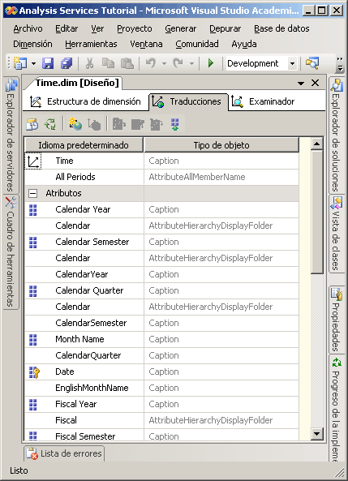Viewport: 348px width, 481px height.
Task: Open the Ventana menu
Action: click(146, 44)
